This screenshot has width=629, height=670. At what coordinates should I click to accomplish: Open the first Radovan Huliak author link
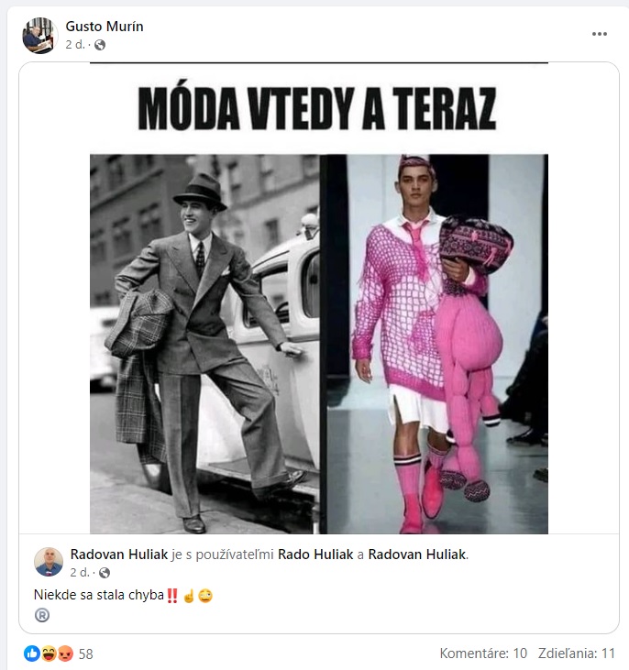[x=119, y=555]
